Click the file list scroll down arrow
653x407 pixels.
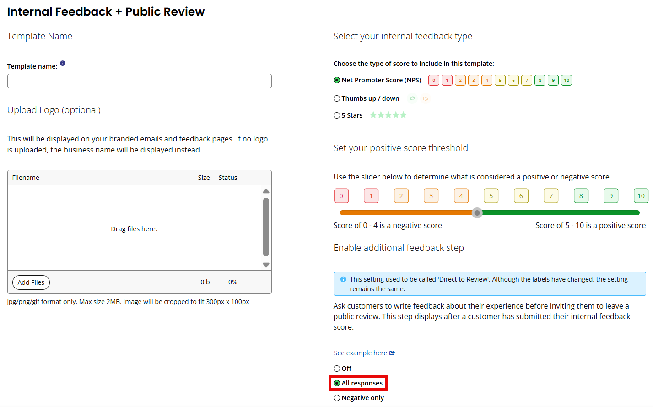266,265
